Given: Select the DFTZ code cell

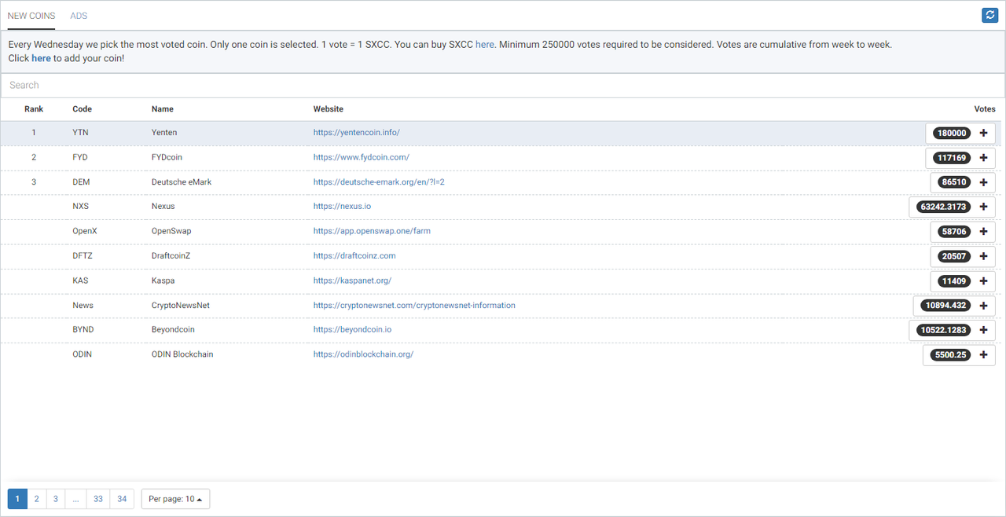Looking at the screenshot, I should [83, 256].
